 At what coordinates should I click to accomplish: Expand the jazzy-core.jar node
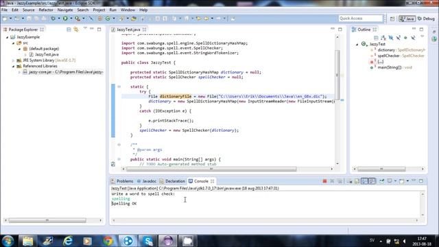click(19, 72)
